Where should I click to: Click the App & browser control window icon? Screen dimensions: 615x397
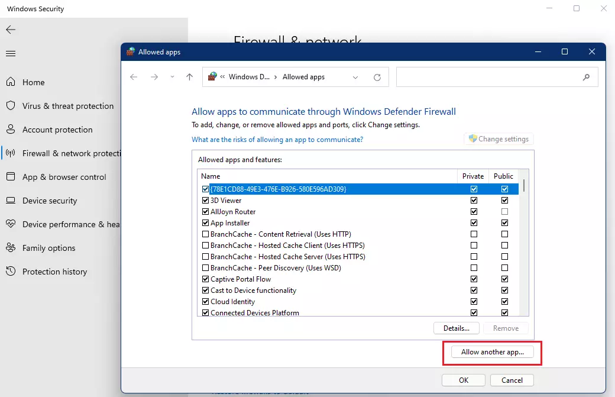tap(11, 176)
